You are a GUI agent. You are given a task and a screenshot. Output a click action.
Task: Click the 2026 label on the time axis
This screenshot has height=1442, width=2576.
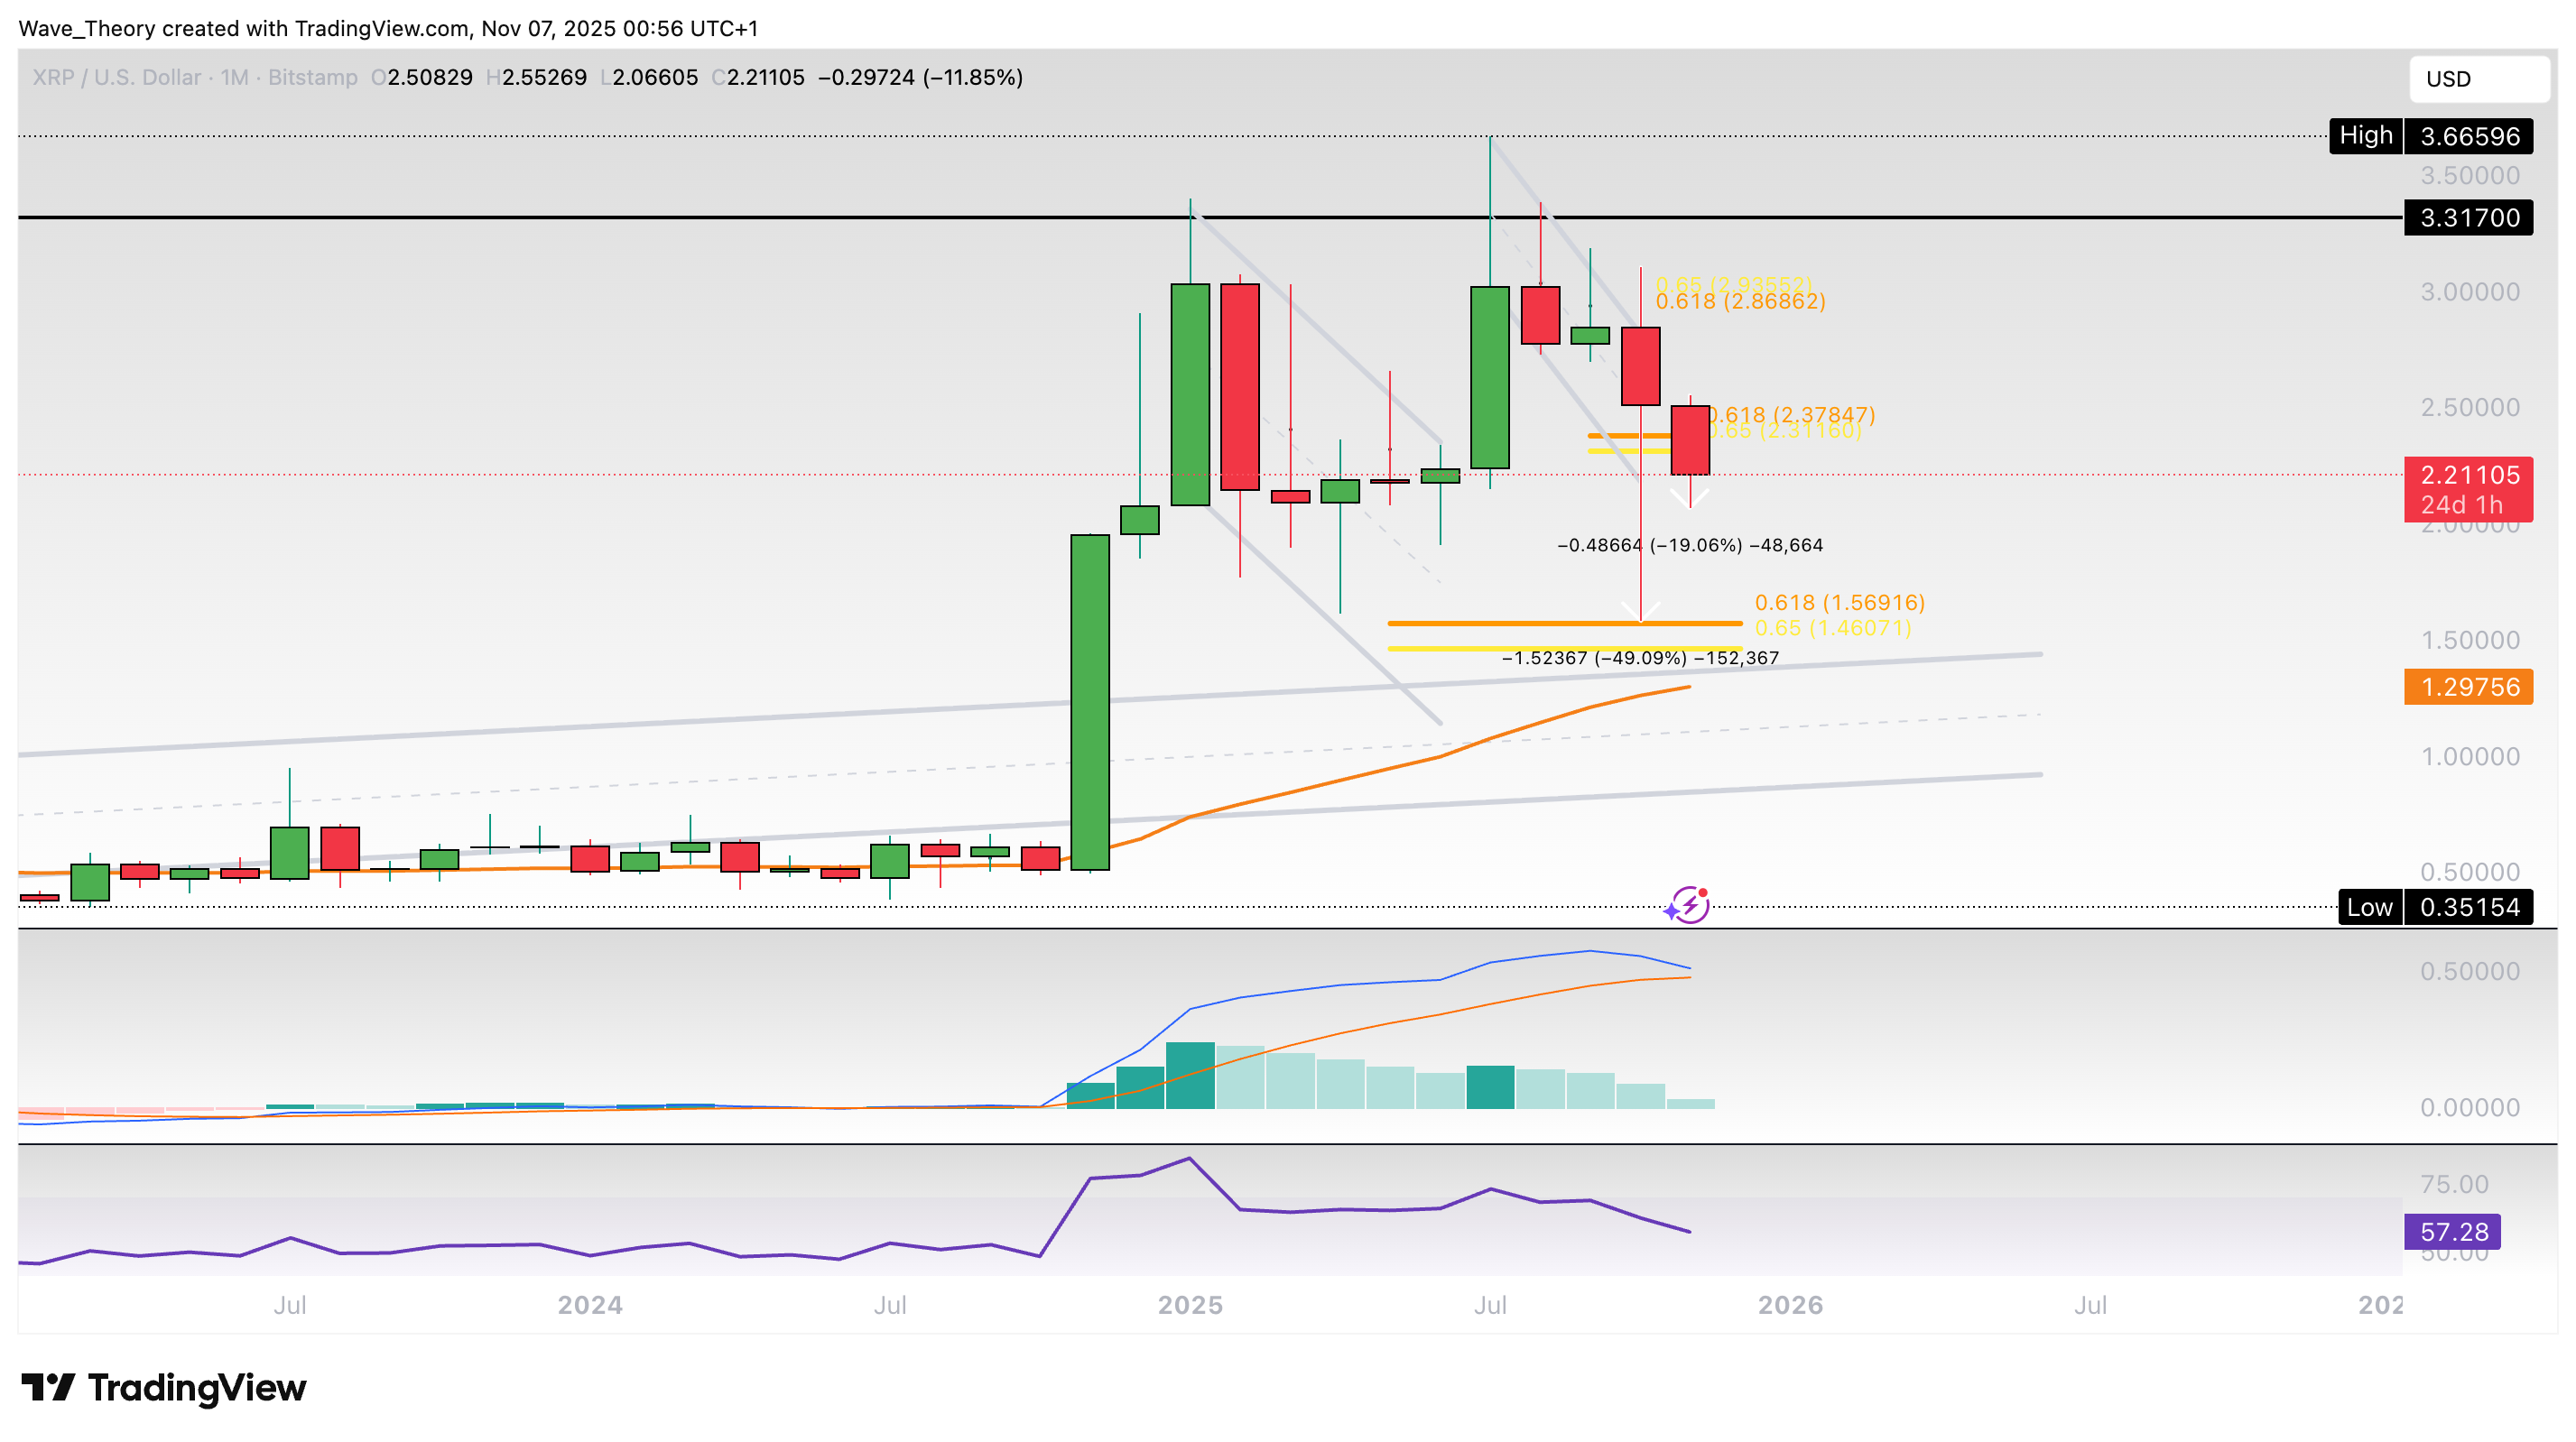click(x=1790, y=1305)
